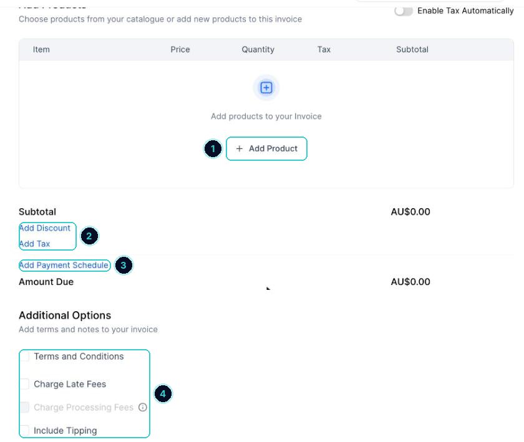The height and width of the screenshot is (442, 524).
Task: Click the Quantity column header
Action: tap(258, 49)
